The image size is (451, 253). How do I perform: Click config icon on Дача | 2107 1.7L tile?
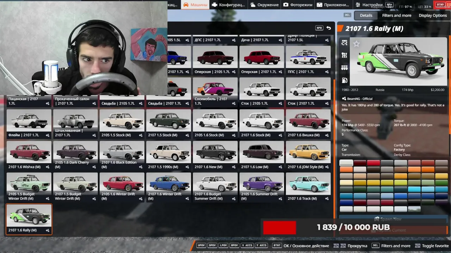click(280, 40)
